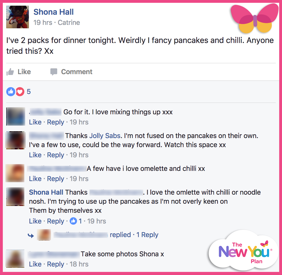Reply to the 'Take some photos' comment

(55, 264)
